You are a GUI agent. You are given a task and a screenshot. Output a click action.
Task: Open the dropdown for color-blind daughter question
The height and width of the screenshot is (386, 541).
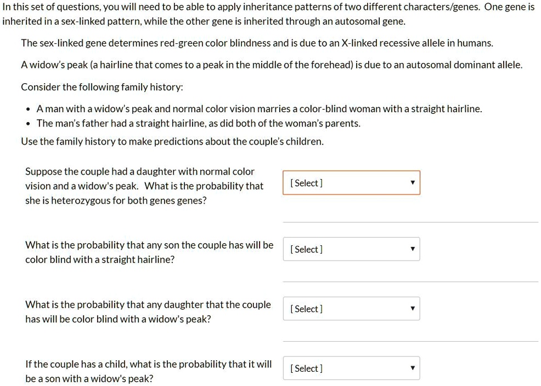point(351,308)
